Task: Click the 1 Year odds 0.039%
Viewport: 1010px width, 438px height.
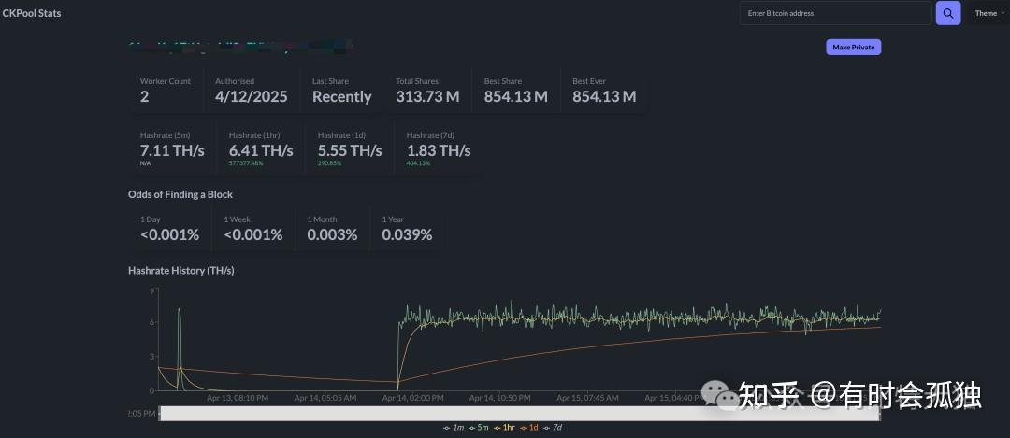Action: click(x=407, y=234)
